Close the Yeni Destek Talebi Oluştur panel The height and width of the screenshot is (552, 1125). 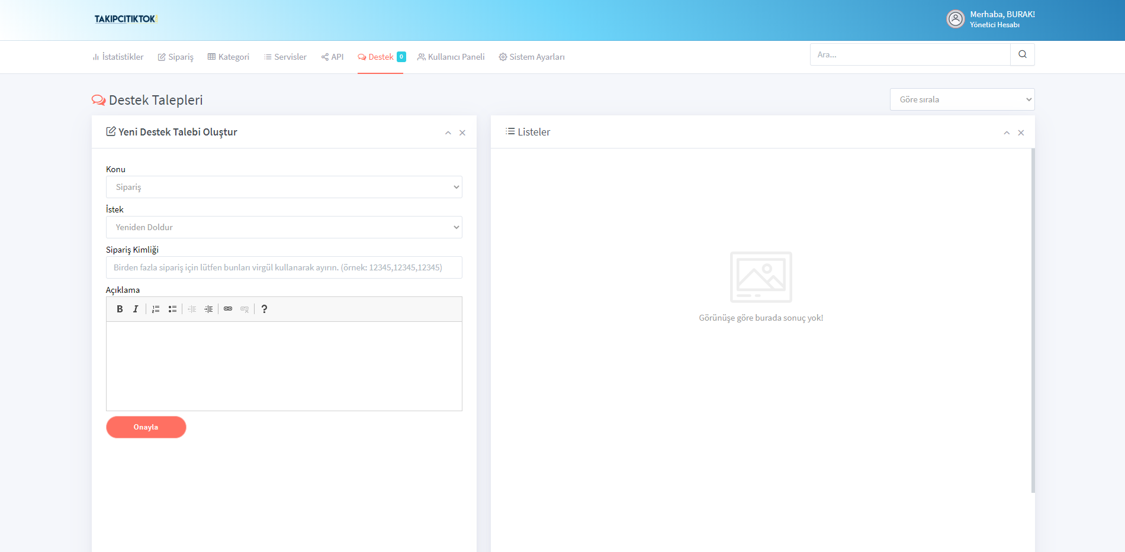tap(462, 133)
